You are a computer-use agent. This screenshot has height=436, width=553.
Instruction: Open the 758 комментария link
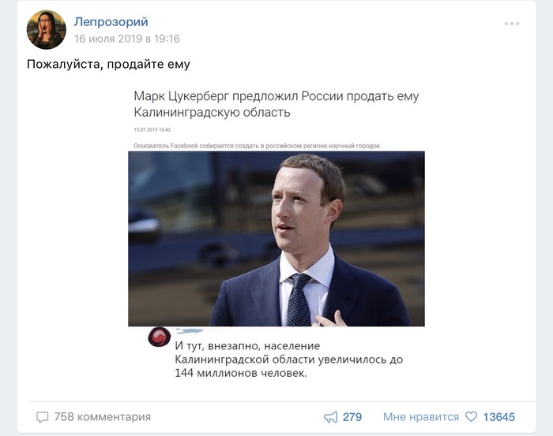pos(102,416)
